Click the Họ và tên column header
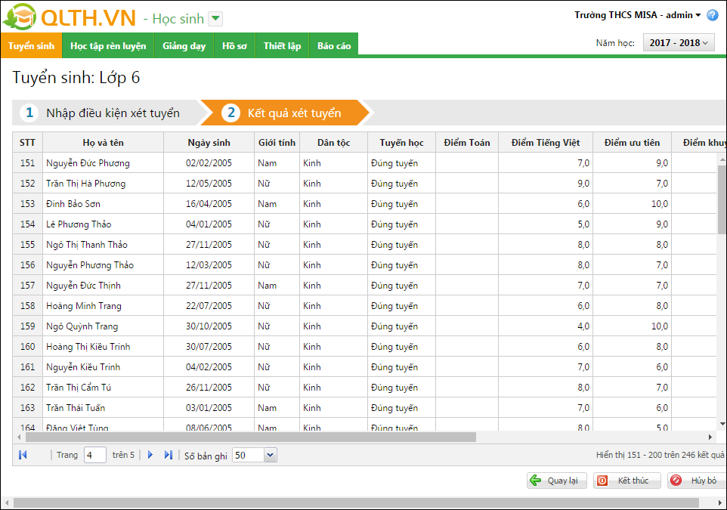Screen dimensions: 727x510 click(104, 142)
